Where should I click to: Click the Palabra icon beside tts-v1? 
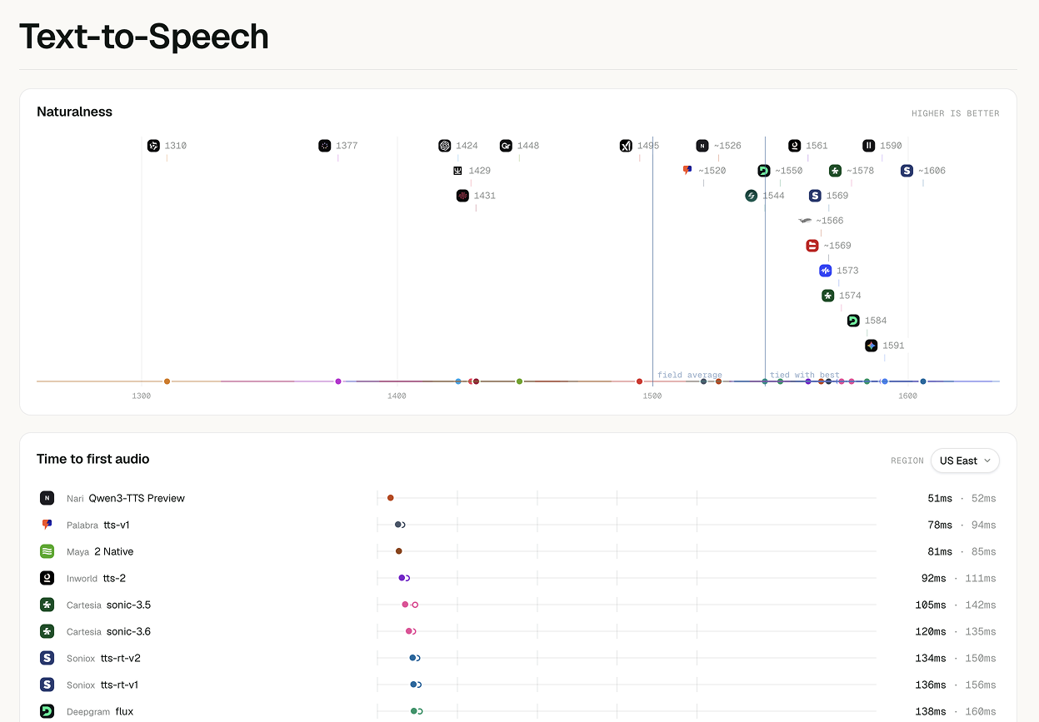[x=47, y=525]
